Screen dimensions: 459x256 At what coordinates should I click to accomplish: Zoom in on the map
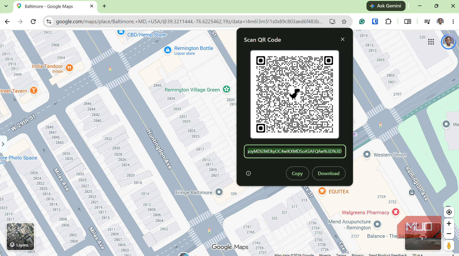pyautogui.click(x=449, y=224)
